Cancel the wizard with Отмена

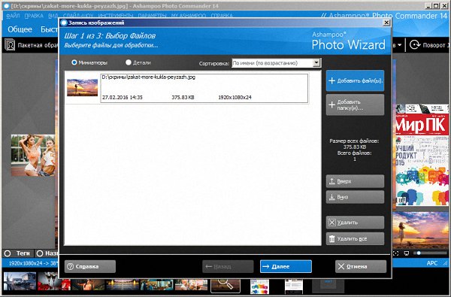361,266
